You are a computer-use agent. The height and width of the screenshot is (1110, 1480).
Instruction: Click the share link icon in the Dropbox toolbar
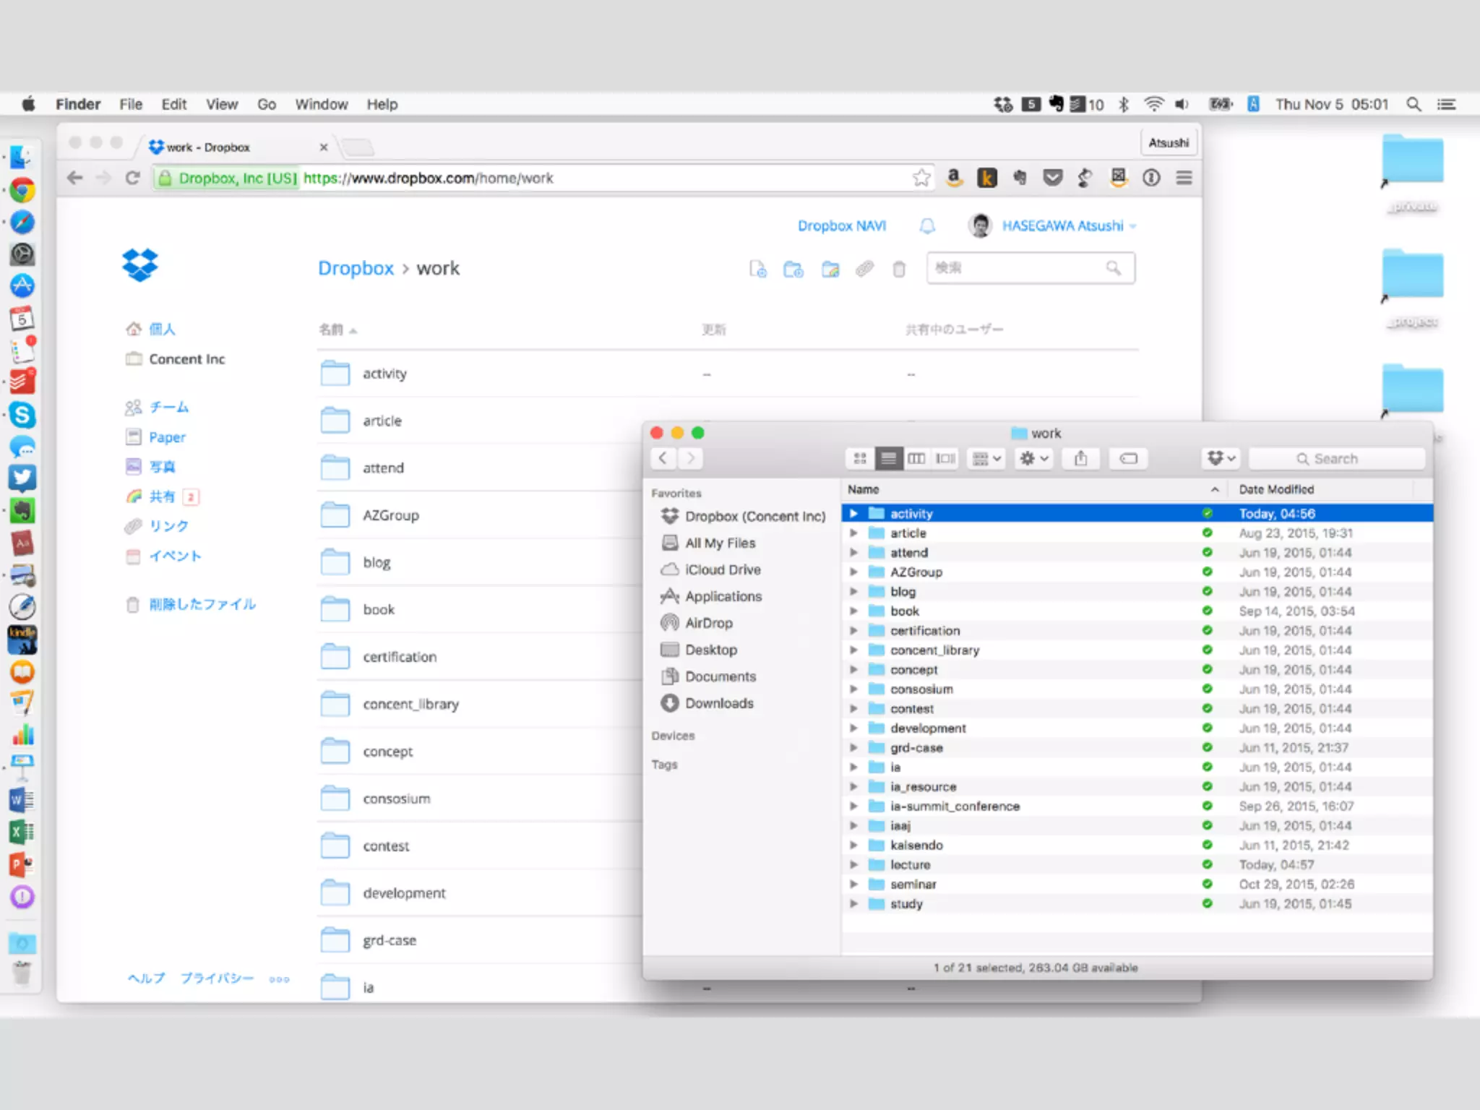click(864, 270)
